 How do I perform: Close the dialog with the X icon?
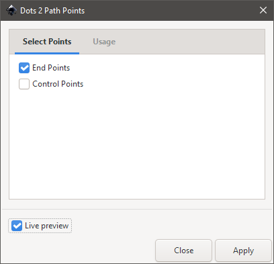point(263,10)
